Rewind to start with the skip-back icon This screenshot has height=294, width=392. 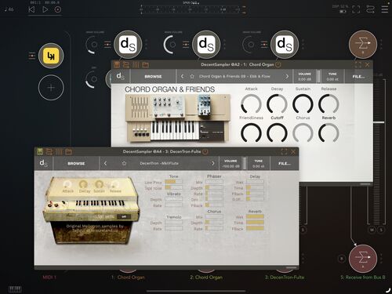(x=31, y=9)
